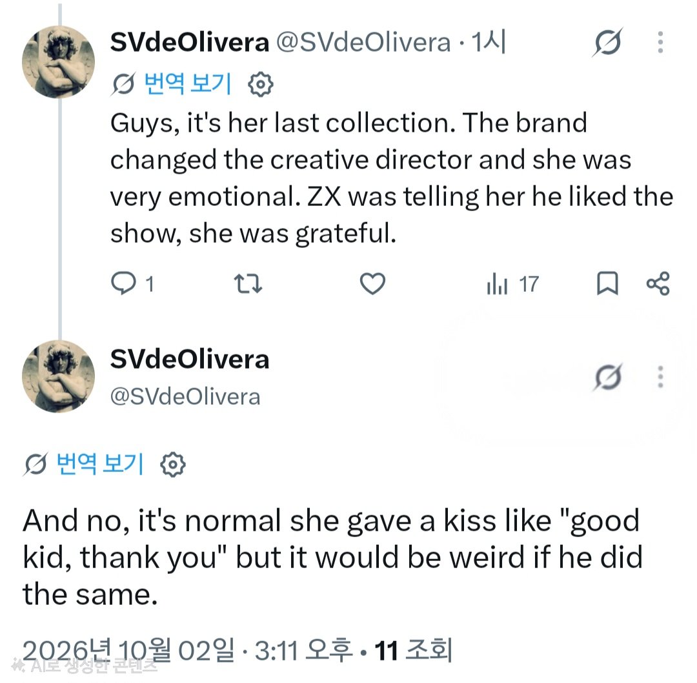Click '번역 보기' link under first tweet

click(x=188, y=83)
